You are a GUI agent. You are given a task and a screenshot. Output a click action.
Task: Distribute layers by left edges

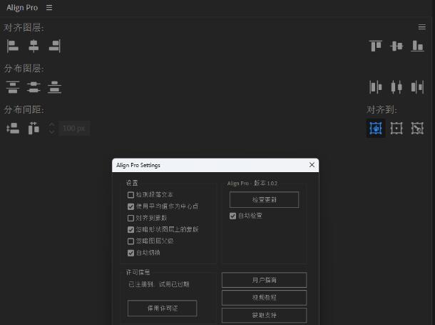(375, 87)
